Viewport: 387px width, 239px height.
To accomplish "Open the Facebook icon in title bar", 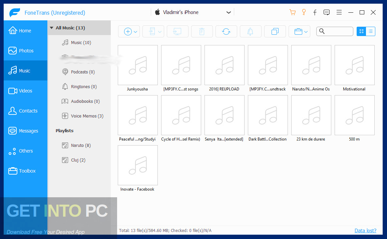I will pos(315,12).
